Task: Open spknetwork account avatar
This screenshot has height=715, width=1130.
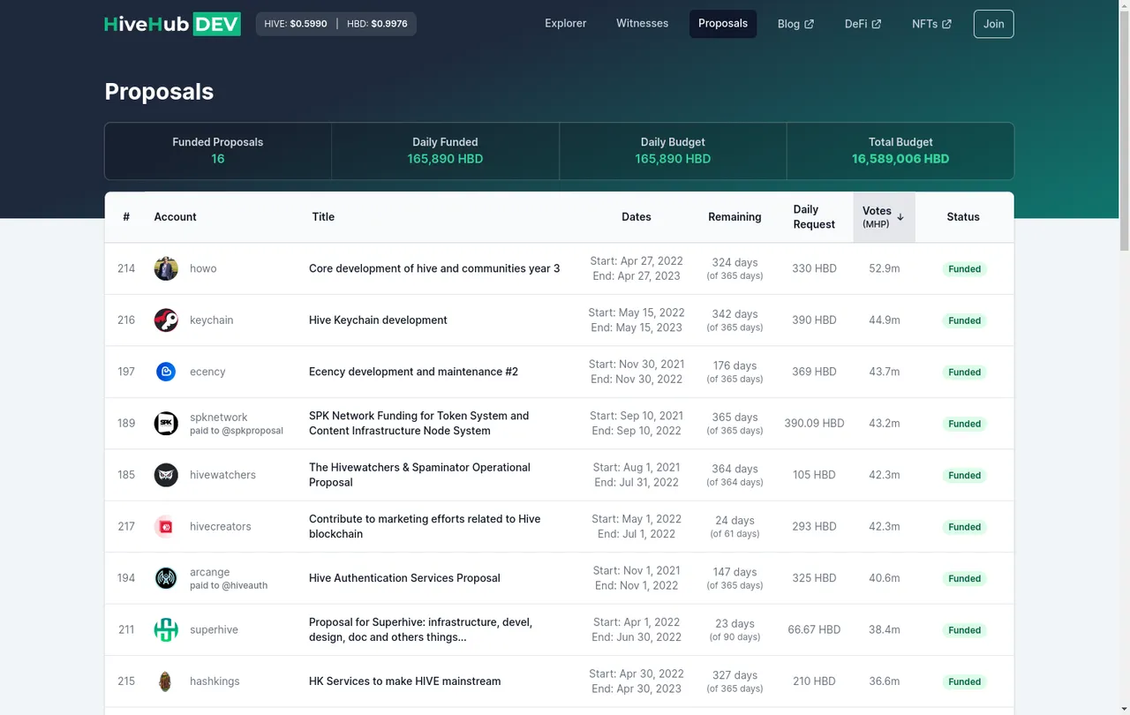Action: point(166,424)
